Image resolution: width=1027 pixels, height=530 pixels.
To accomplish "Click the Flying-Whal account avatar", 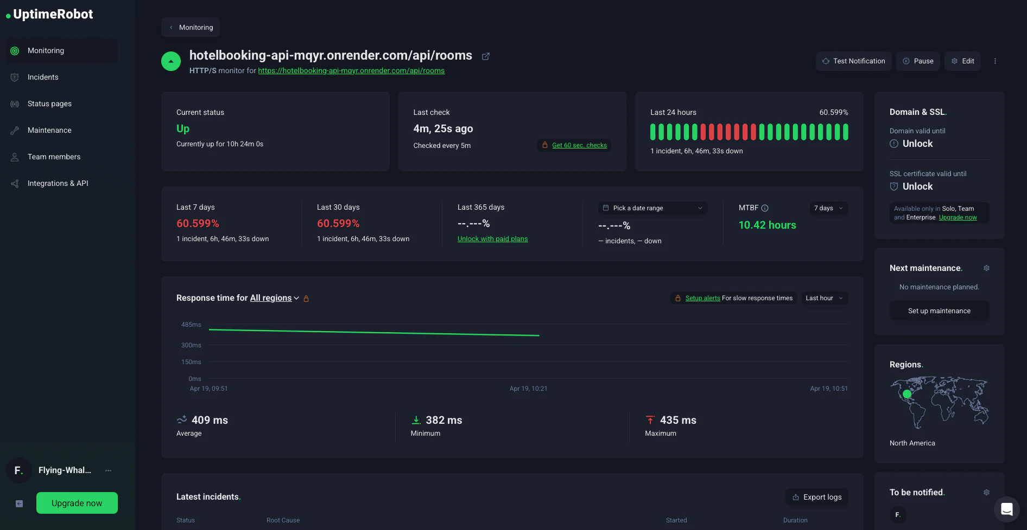I will click(19, 470).
